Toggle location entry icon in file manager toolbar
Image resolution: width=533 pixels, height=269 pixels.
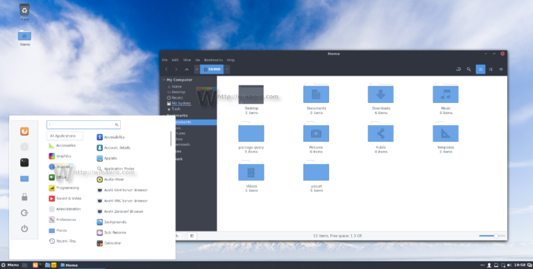(458, 69)
